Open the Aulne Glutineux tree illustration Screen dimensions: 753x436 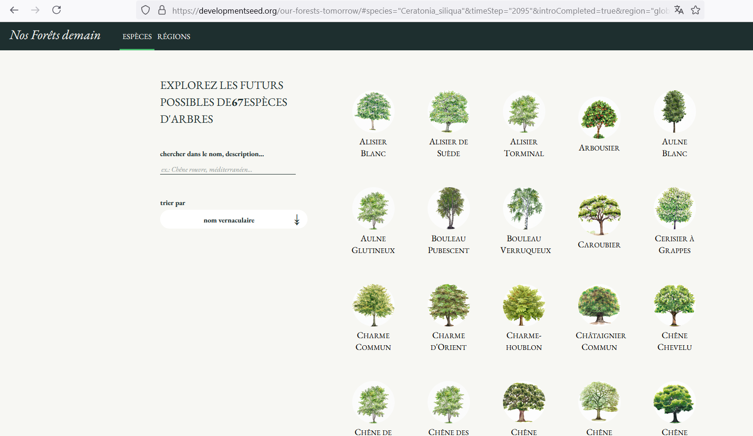[373, 208]
